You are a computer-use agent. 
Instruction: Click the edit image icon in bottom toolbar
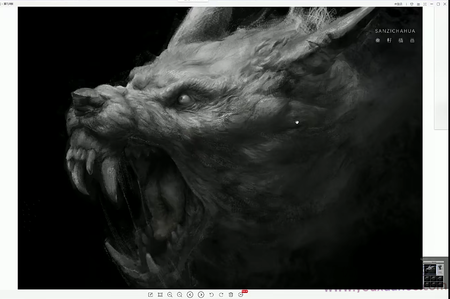tap(150, 295)
